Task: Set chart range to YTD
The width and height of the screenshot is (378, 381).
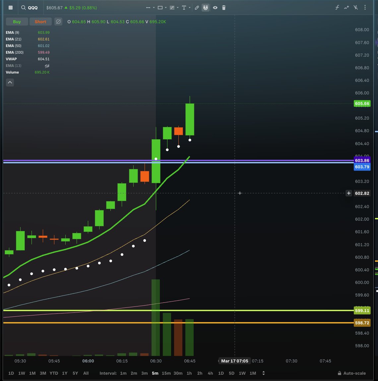Action: pos(54,373)
